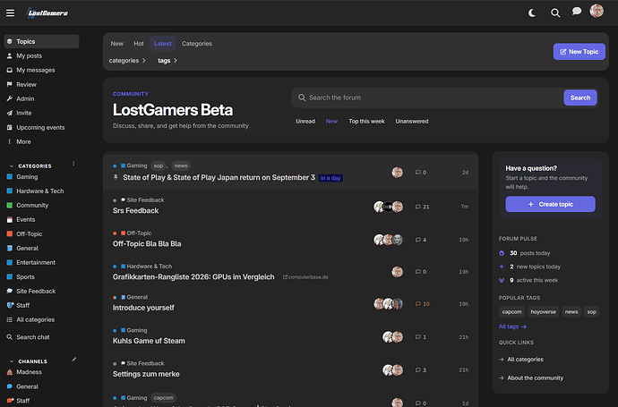Select the capcom popular tag
This screenshot has height=407, width=618.
[x=511, y=312]
